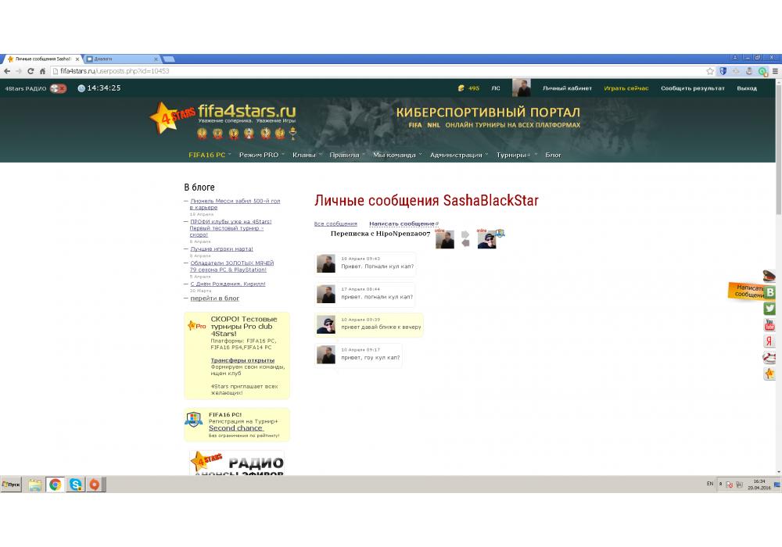Click the fifa4stars.ru star logo
782x547 pixels.
[x=163, y=118]
